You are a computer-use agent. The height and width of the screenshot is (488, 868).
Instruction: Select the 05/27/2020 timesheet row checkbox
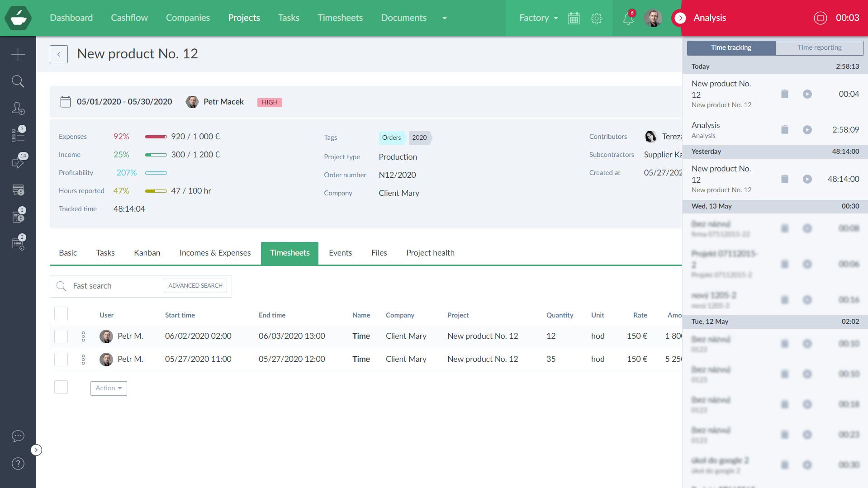[61, 360]
